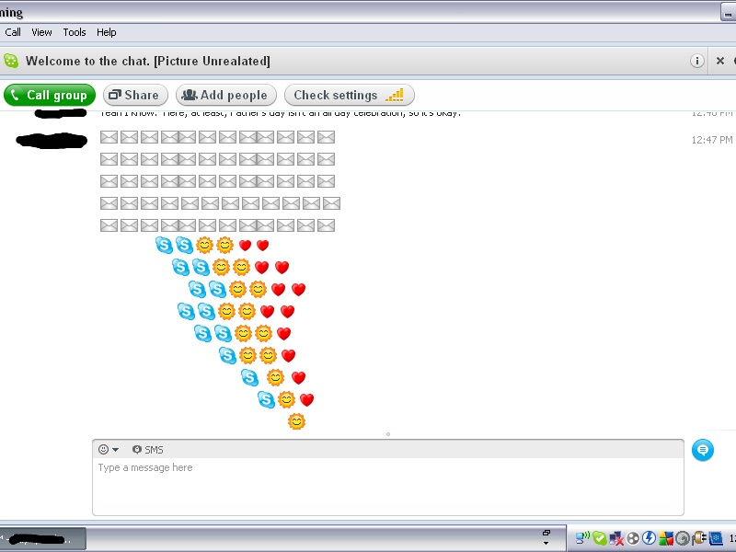Open the emoticon picker dropdown
736x552 pixels.
109,450
